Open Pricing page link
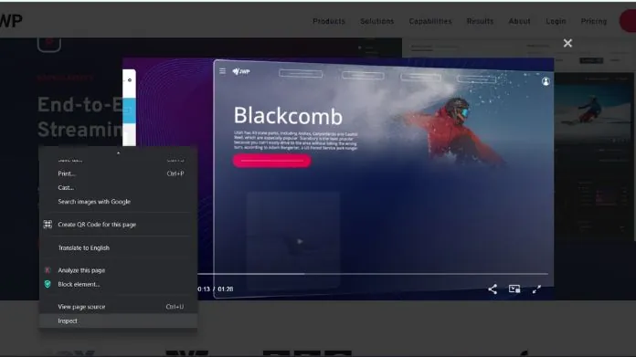The image size is (636, 357). coord(593,21)
